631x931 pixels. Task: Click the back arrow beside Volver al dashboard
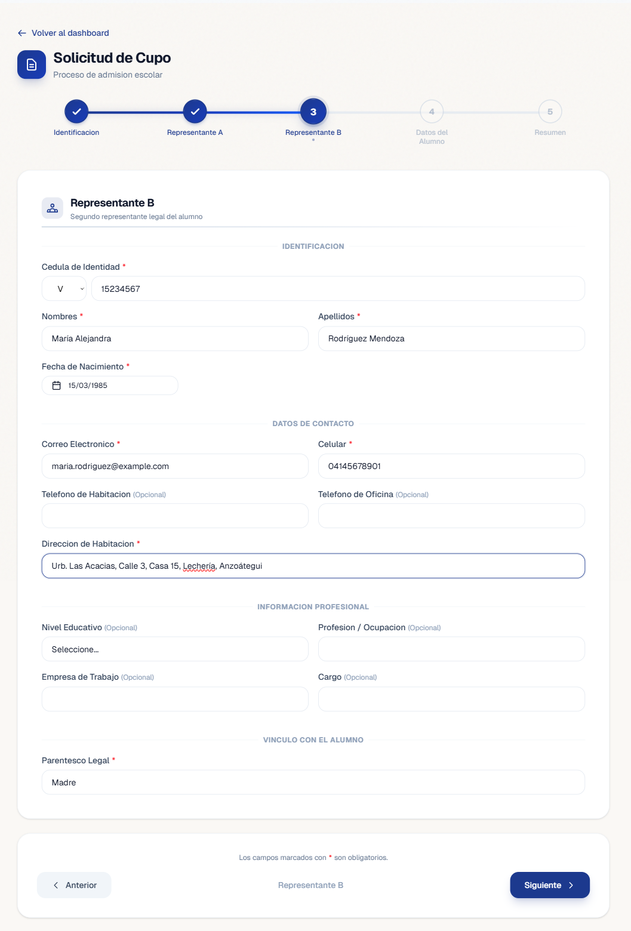pos(22,33)
